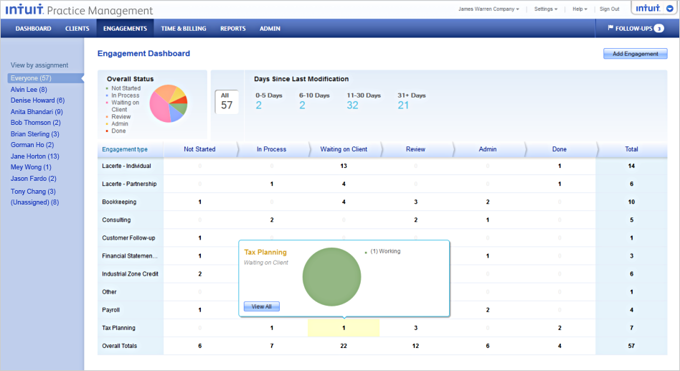Open the Help dropdown menu
This screenshot has width=680, height=371.
point(580,9)
